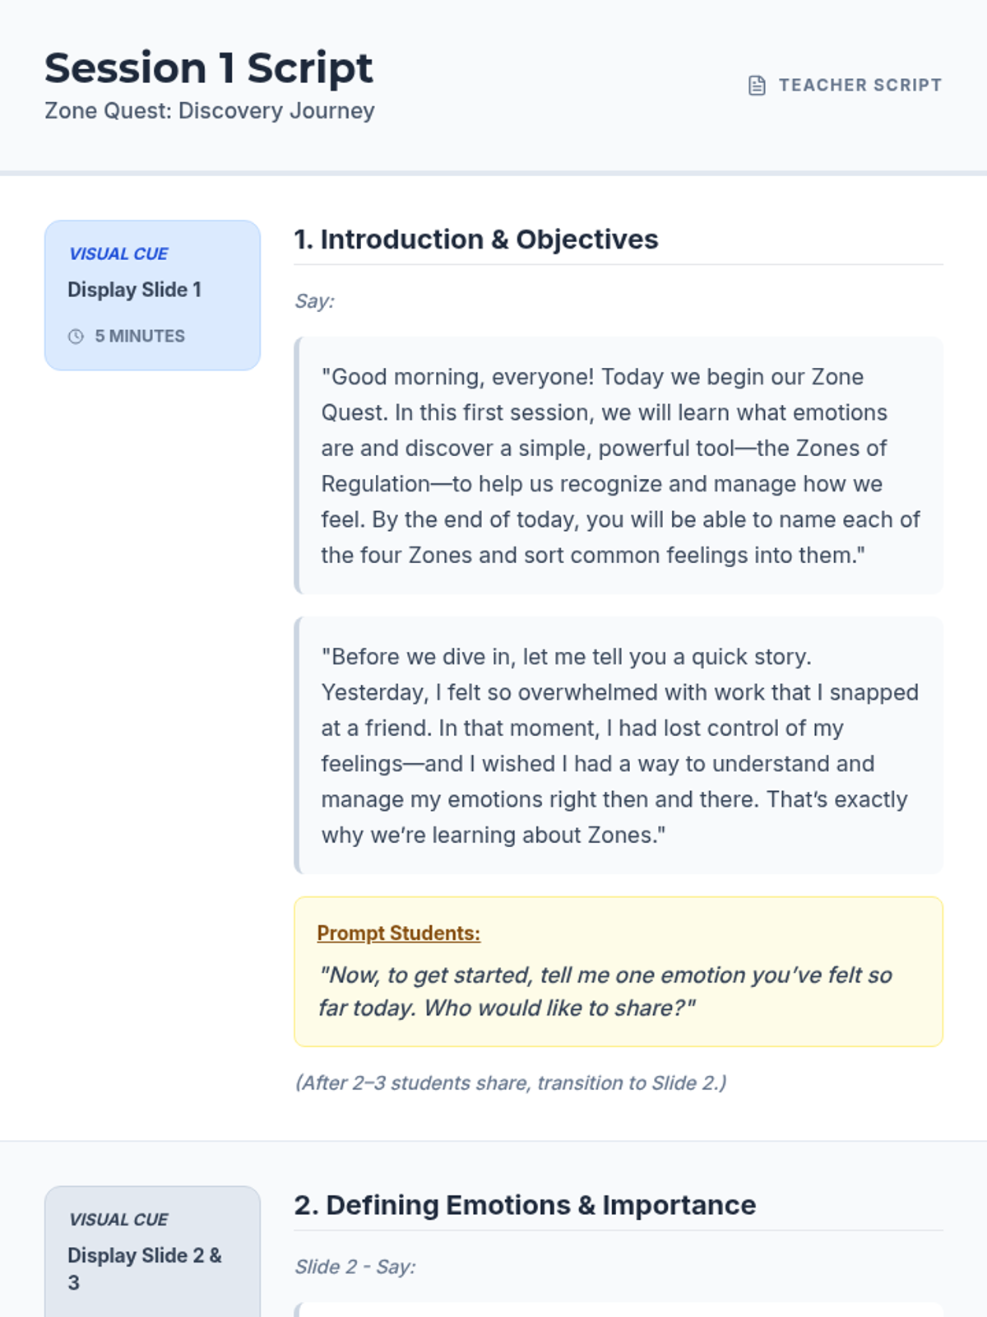Click the Teacher Script label
Screen dimensions: 987x1317
(x=860, y=86)
